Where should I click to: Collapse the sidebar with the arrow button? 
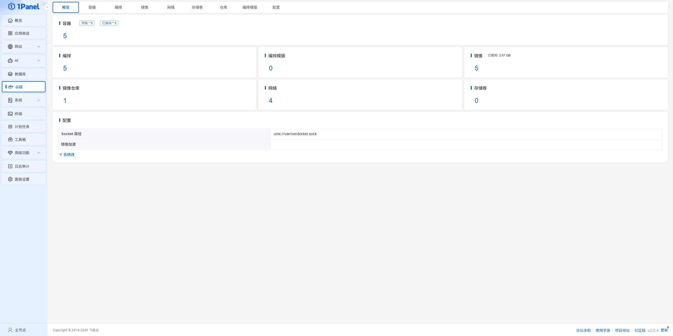pyautogui.click(x=47, y=7)
